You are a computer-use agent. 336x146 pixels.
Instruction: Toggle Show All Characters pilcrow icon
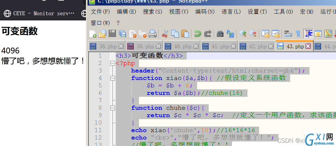pos(298,34)
